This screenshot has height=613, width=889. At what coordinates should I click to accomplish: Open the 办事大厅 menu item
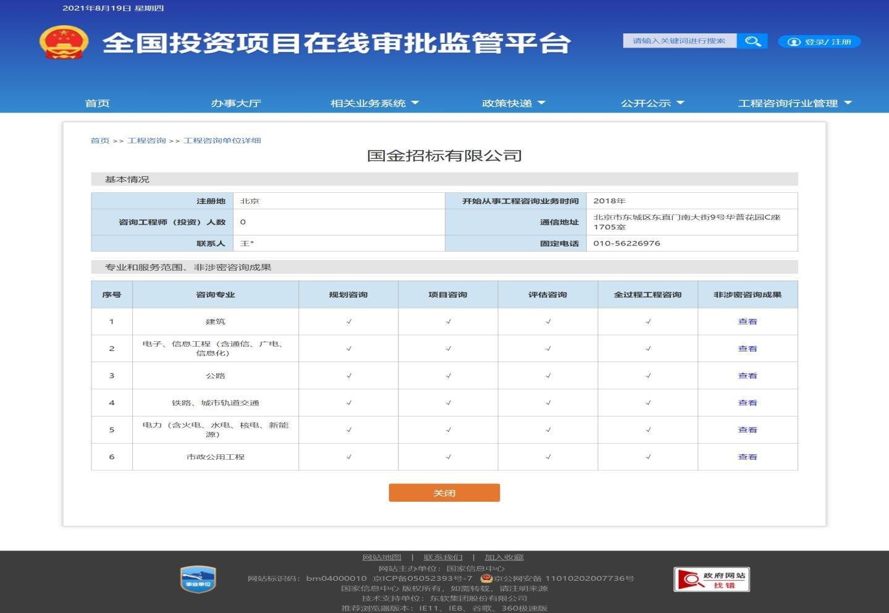point(235,103)
